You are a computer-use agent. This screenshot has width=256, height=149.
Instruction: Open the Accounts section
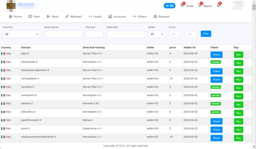(117, 16)
